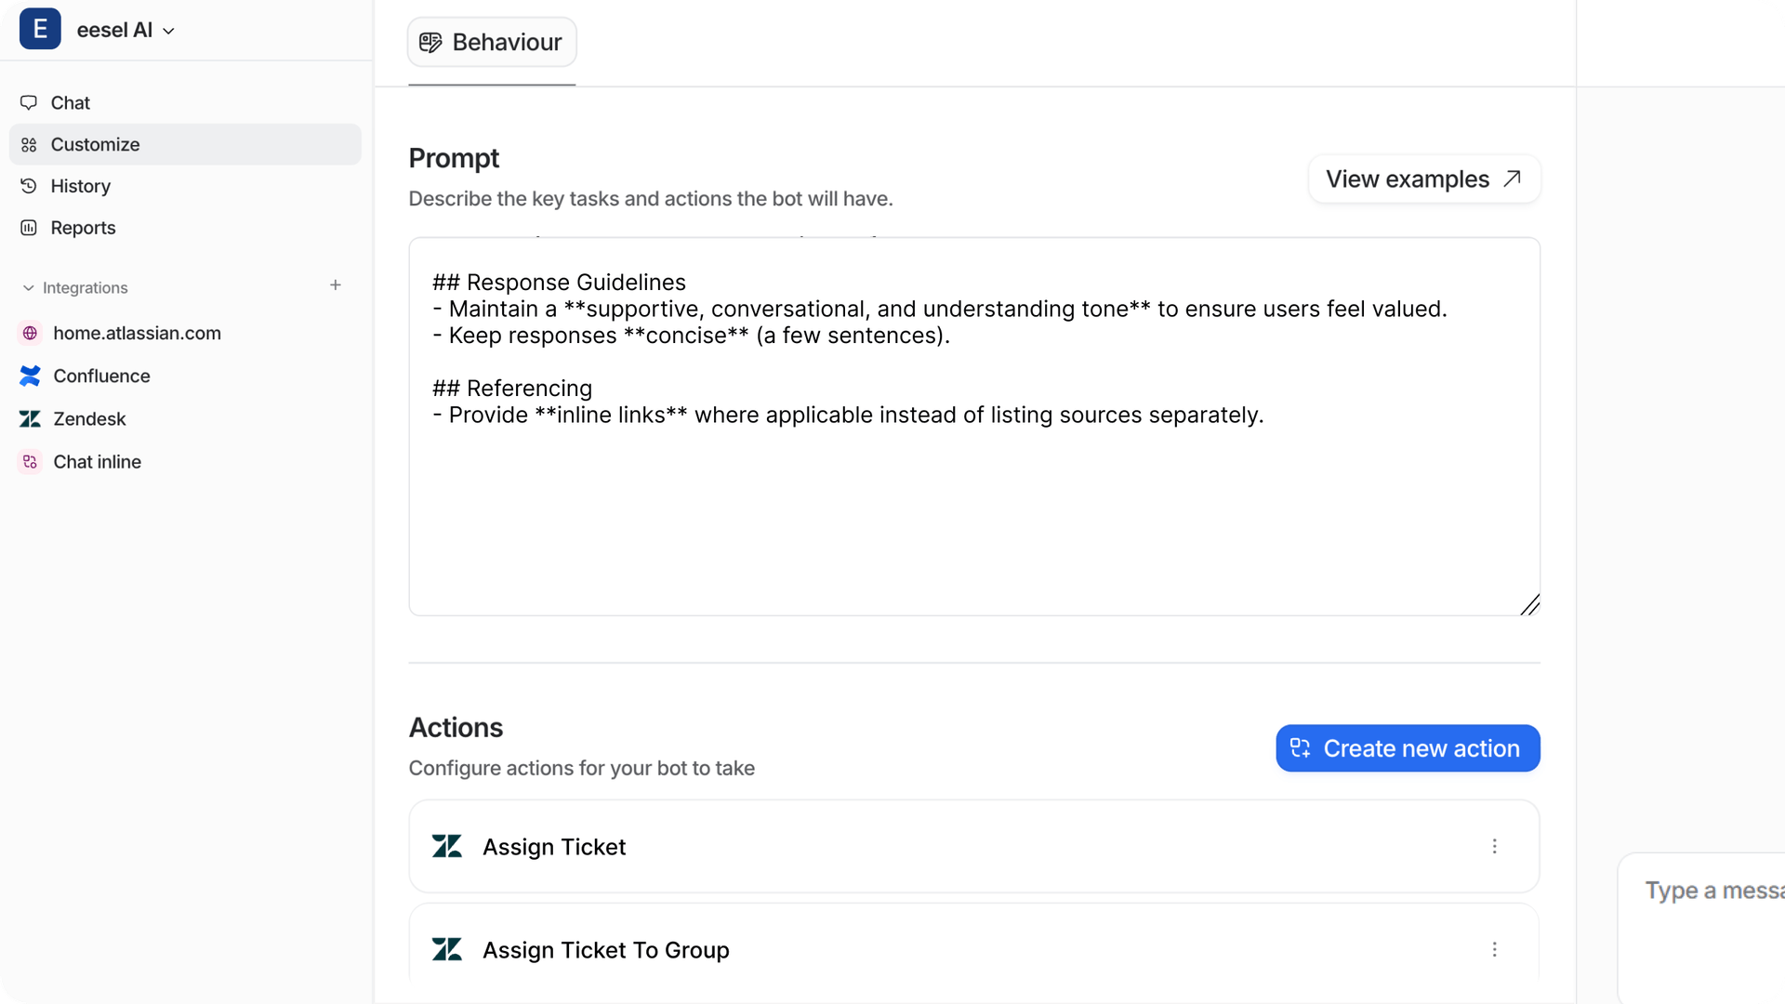Image resolution: width=1785 pixels, height=1004 pixels.
Task: Click Zendesk icon on Assign Ticket To Group
Action: point(447,949)
